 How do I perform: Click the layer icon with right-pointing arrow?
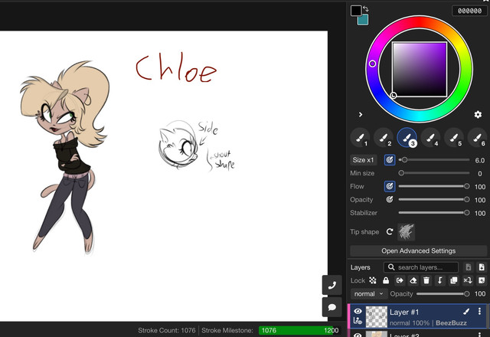[x=400, y=280]
